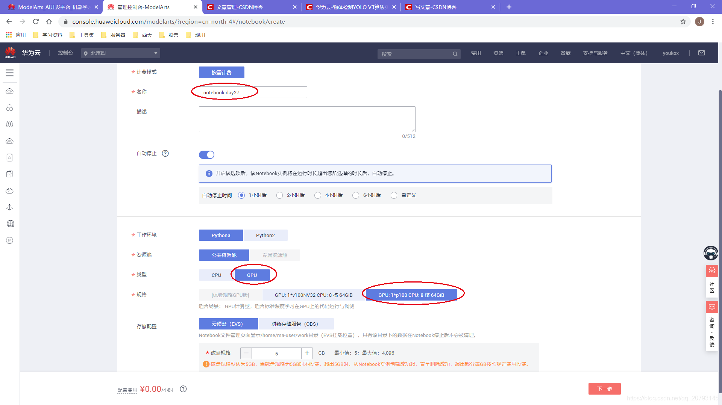This screenshot has height=405, width=722.
Task: Click the cloud server icon below the wave icon
Action: tap(10, 141)
